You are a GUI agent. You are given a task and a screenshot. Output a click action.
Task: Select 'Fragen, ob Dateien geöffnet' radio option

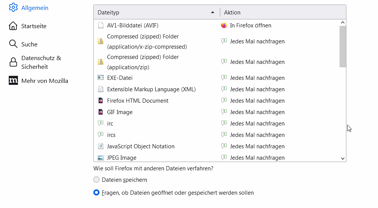[x=96, y=193]
